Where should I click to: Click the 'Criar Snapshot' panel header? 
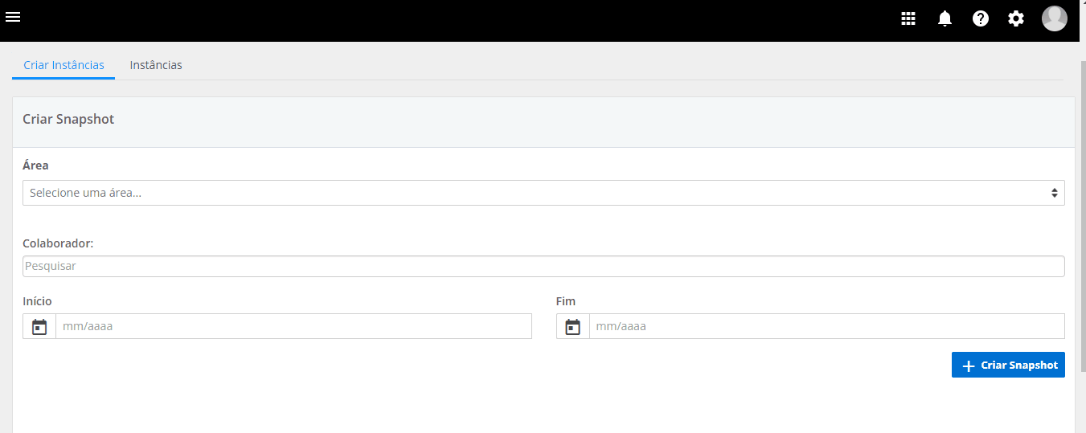(x=543, y=120)
